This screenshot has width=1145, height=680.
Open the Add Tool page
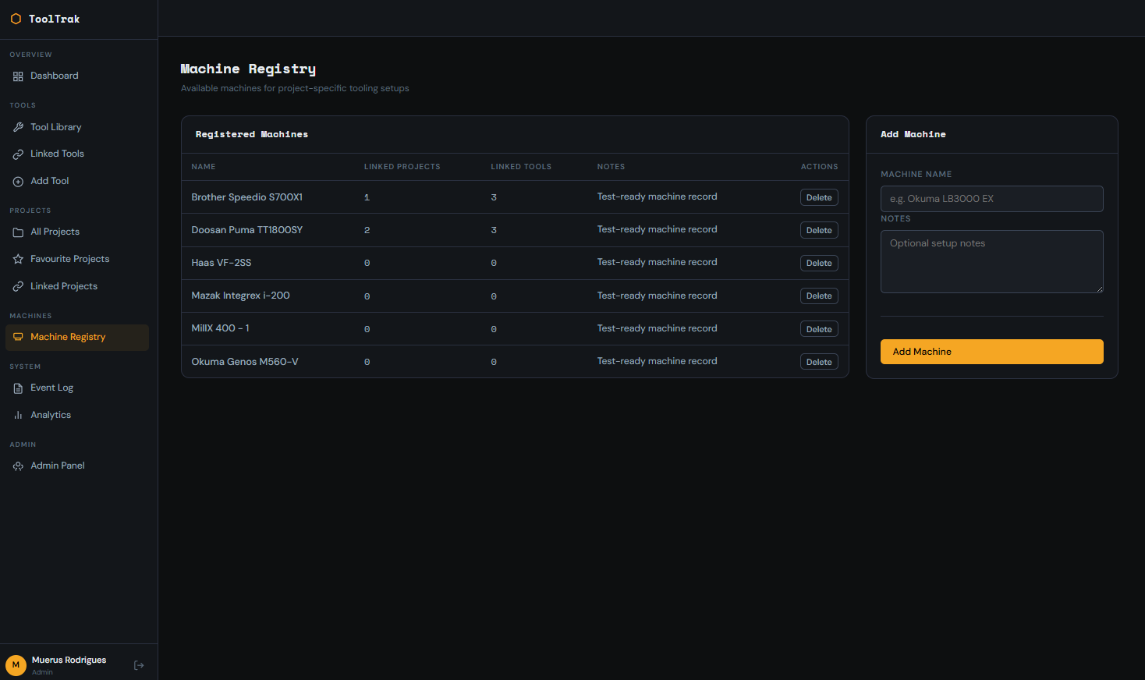(77, 182)
